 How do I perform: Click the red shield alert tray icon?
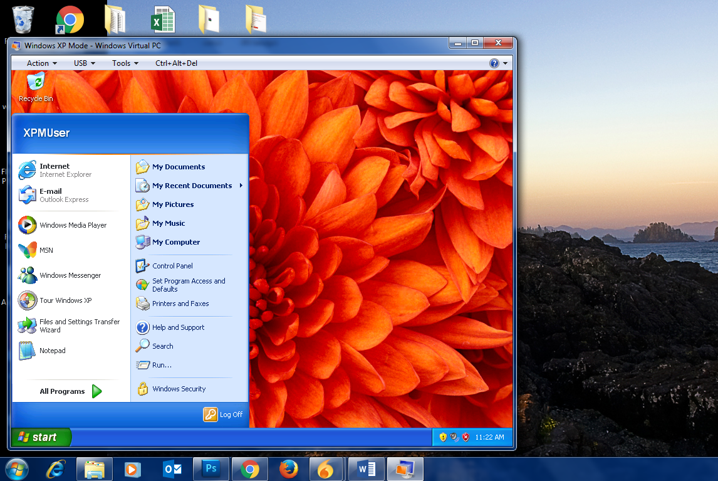pyautogui.click(x=466, y=437)
